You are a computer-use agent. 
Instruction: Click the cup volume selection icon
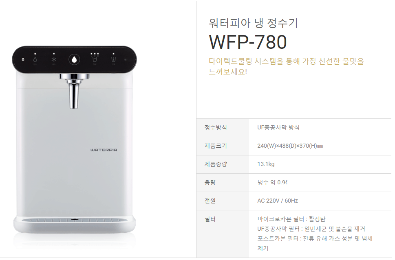coord(95,59)
